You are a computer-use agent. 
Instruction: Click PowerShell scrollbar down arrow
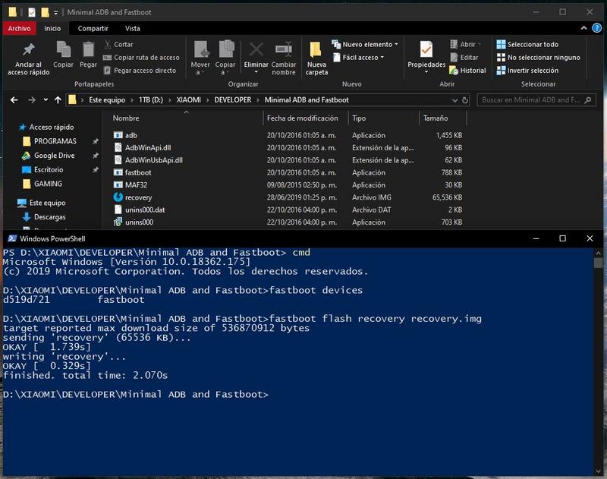point(599,471)
